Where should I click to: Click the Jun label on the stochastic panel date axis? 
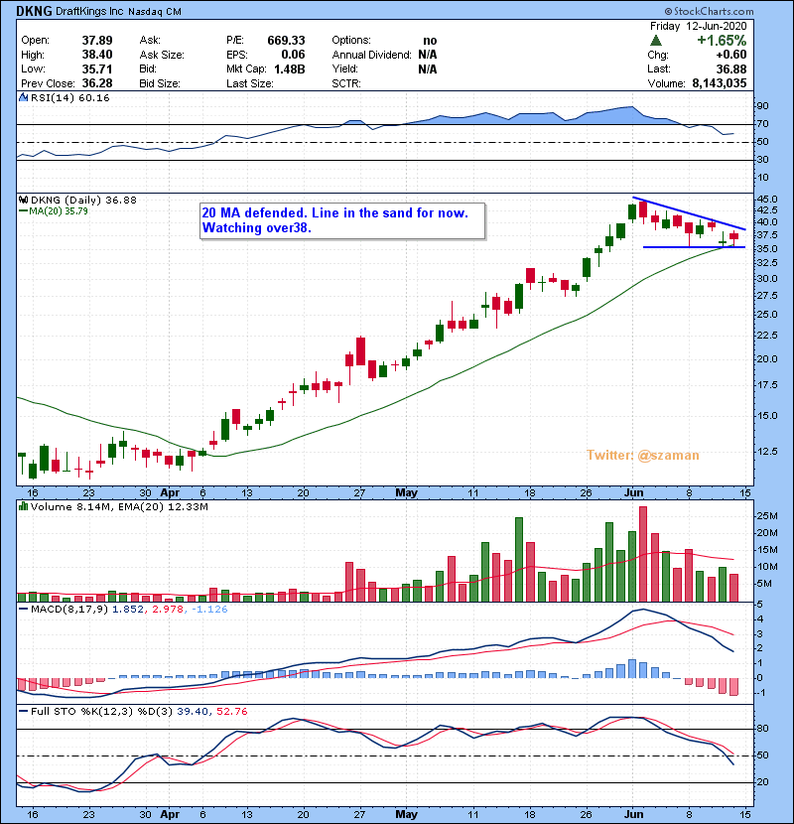(x=633, y=814)
